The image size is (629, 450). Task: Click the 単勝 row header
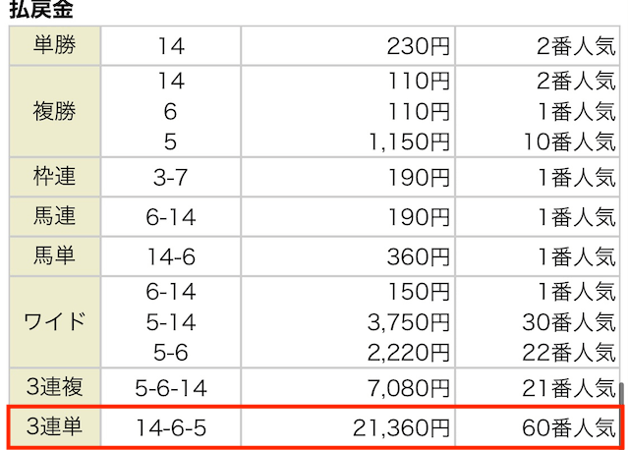click(55, 46)
